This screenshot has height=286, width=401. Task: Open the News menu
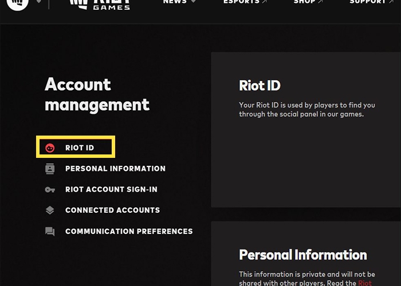(175, 2)
